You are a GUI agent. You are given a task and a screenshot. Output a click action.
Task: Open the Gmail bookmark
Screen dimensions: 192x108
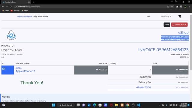tap(5, 11)
